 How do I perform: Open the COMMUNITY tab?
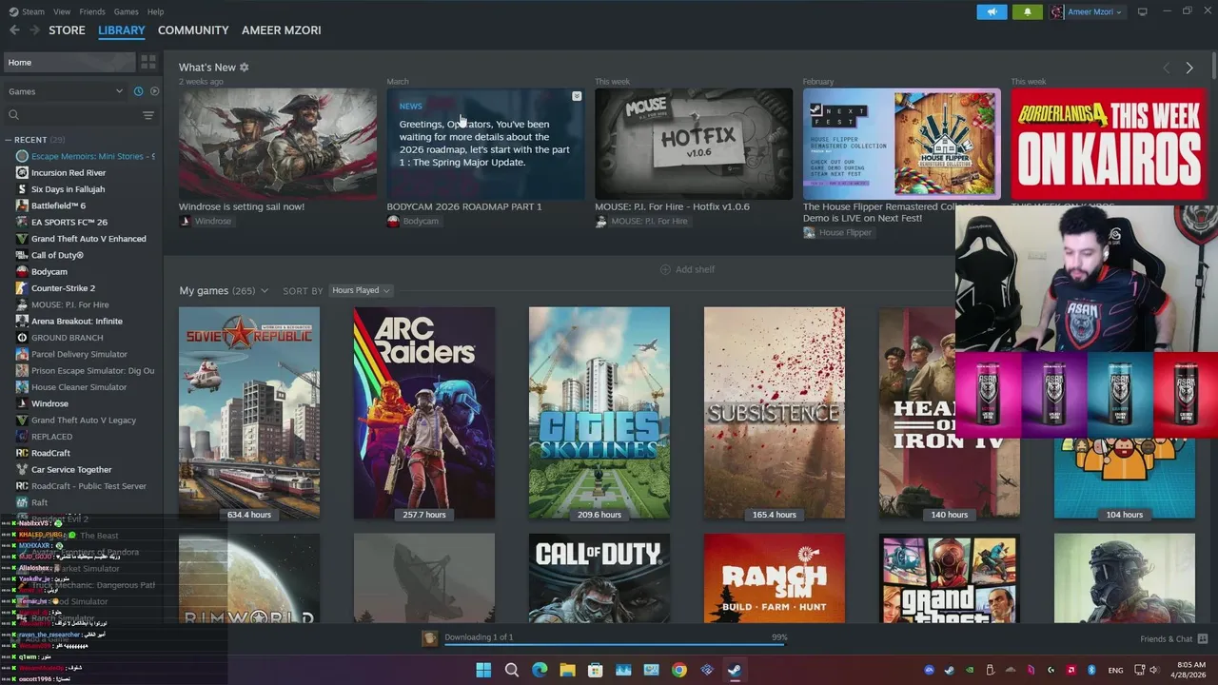click(x=193, y=30)
